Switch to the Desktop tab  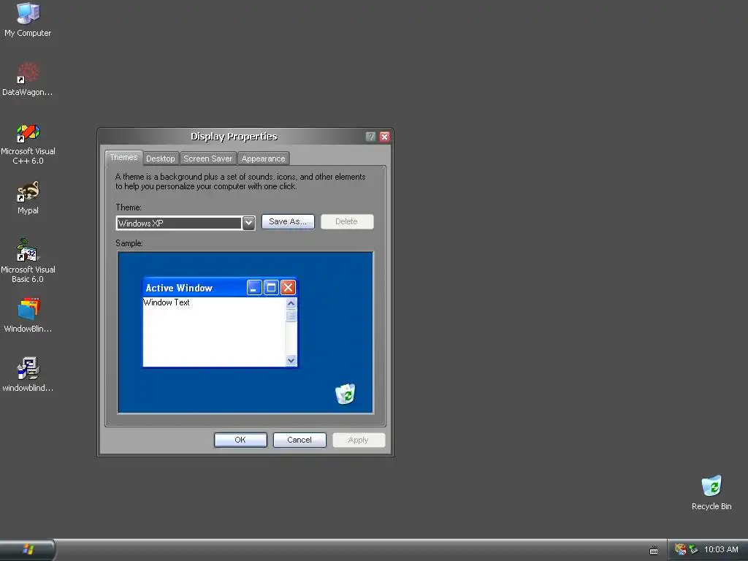[x=160, y=159]
